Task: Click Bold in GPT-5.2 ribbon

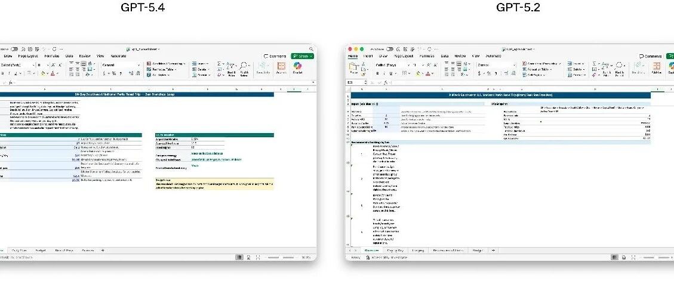Action: (x=378, y=73)
